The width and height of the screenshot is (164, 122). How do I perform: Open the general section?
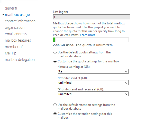pyautogui.click(x=11, y=8)
